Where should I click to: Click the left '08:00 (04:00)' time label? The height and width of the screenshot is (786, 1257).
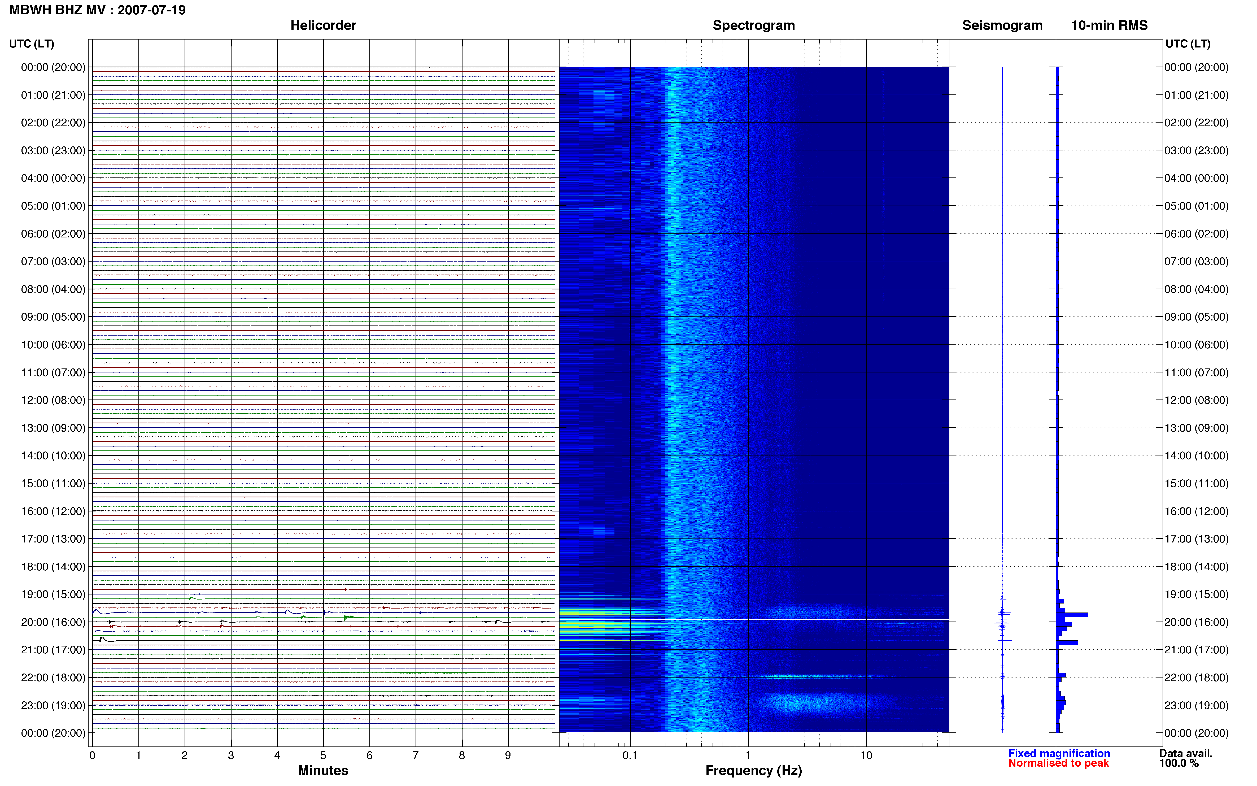tap(53, 289)
